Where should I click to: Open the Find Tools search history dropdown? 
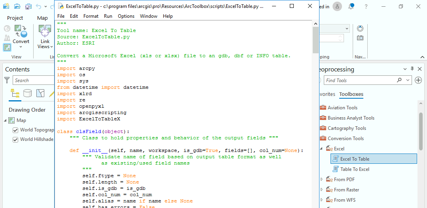click(x=408, y=80)
